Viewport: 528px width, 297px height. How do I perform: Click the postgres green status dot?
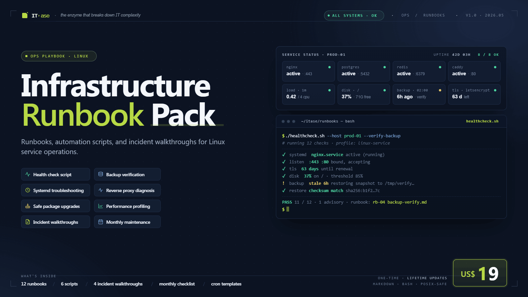[384, 67]
